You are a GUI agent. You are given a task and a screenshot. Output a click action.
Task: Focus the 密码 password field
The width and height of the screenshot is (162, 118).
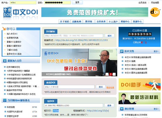click(x=57, y=2)
